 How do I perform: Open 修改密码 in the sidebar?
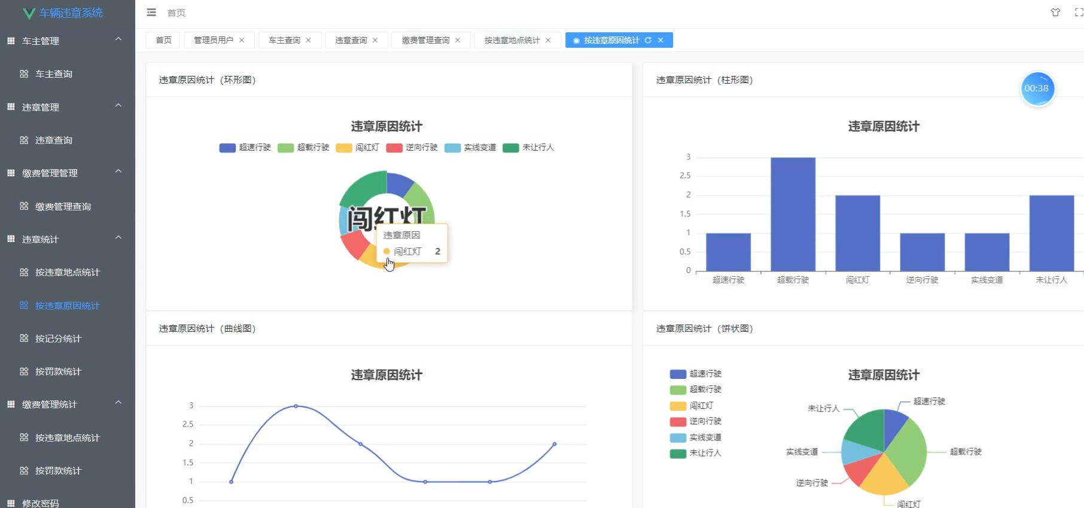pos(68,502)
